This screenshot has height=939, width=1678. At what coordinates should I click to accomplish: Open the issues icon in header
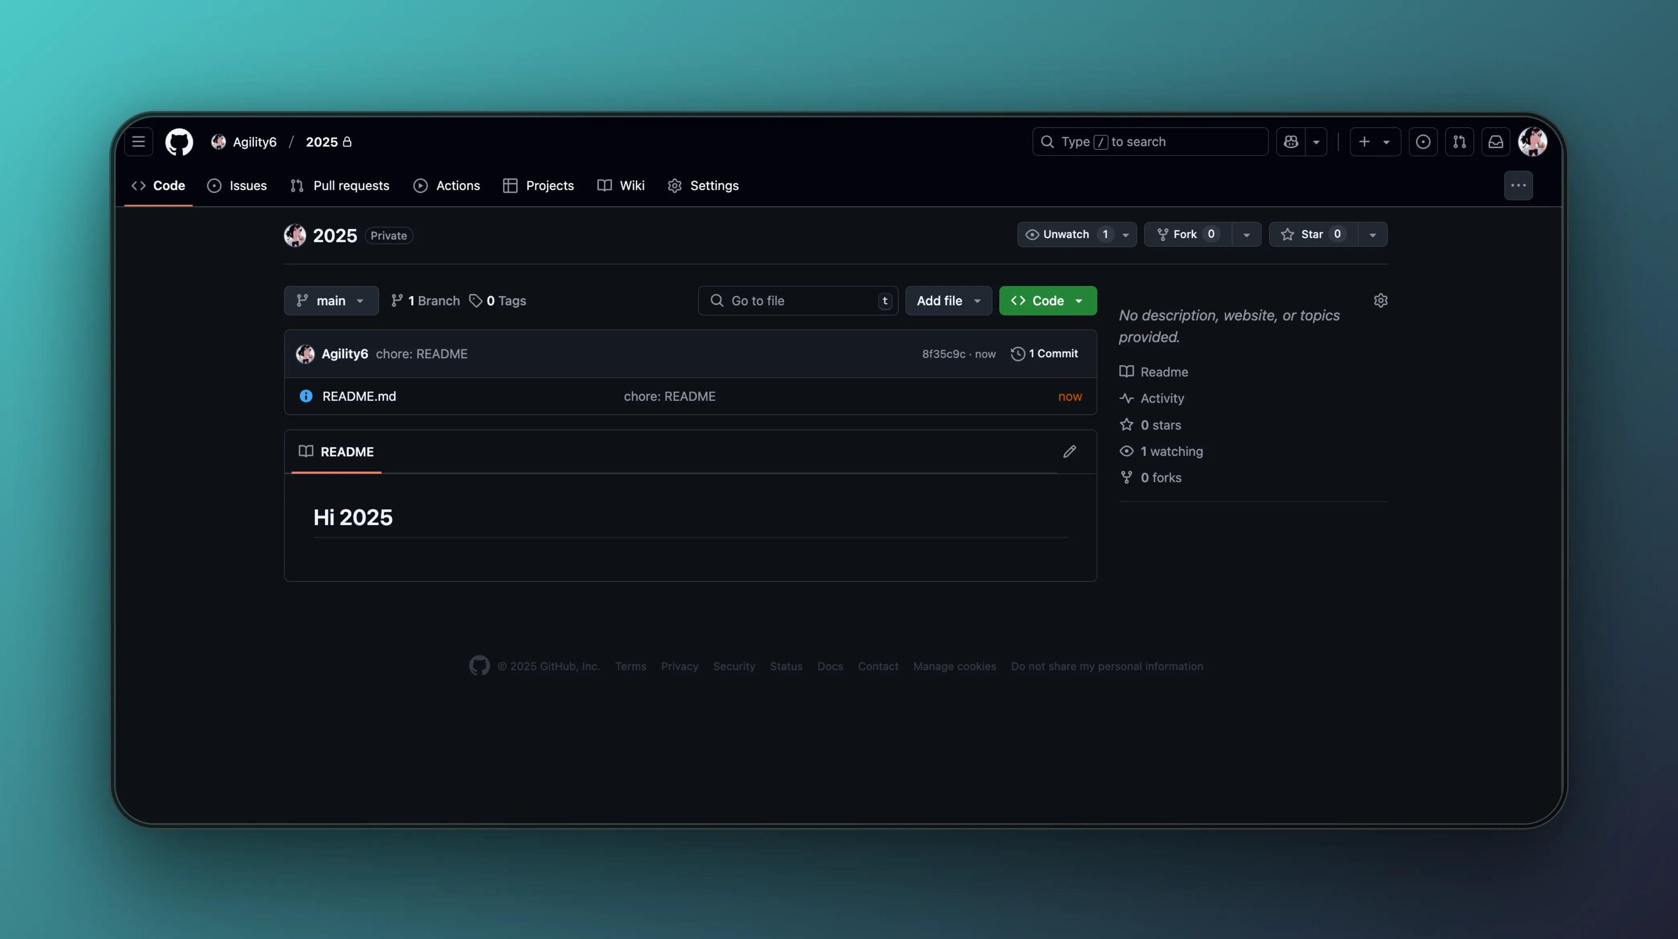(1423, 141)
